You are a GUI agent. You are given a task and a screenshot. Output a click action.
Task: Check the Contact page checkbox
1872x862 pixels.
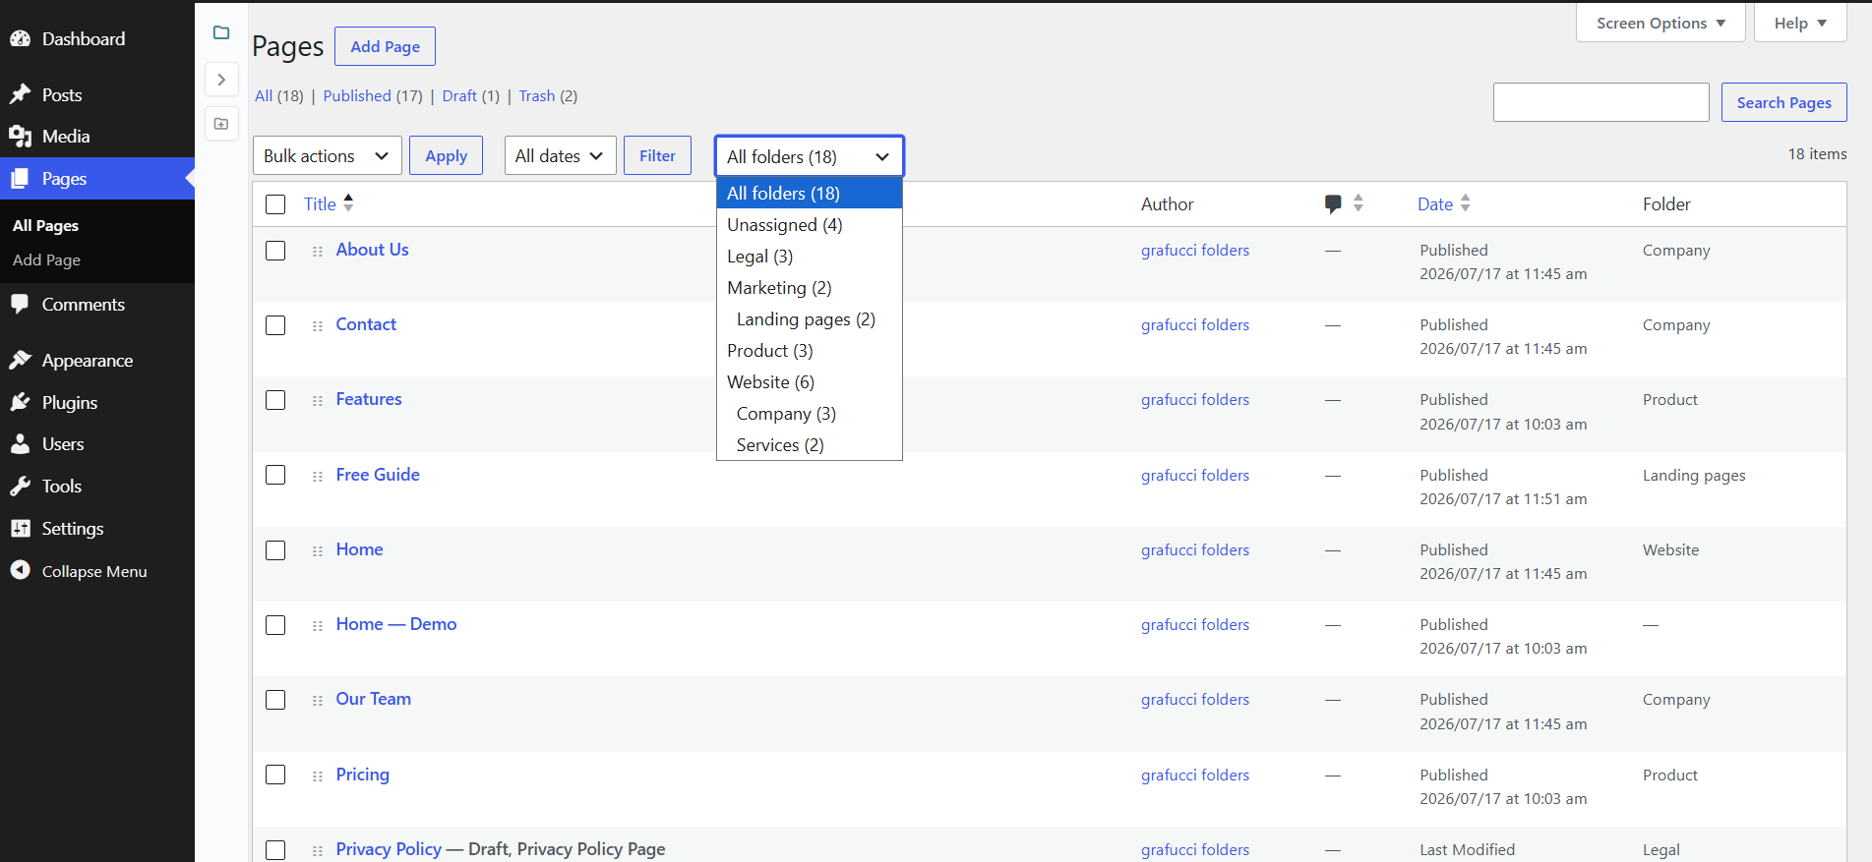coord(275,325)
